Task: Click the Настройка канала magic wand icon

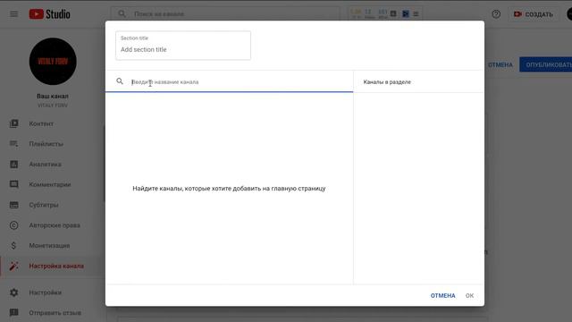Action: pyautogui.click(x=14, y=267)
